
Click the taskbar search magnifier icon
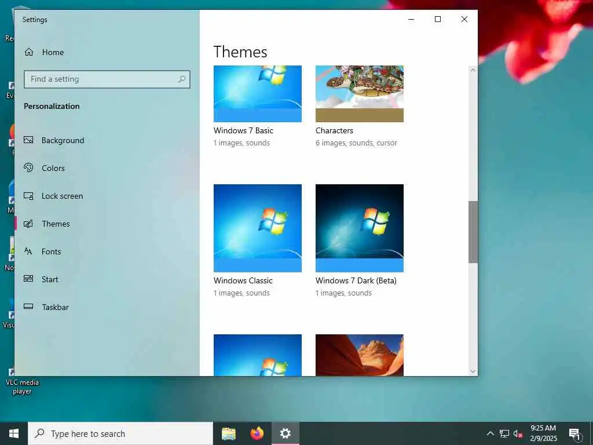tap(39, 433)
